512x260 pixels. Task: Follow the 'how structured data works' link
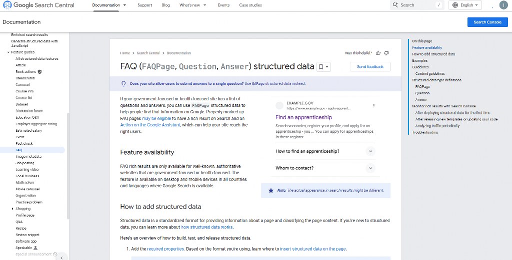click(x=207, y=227)
